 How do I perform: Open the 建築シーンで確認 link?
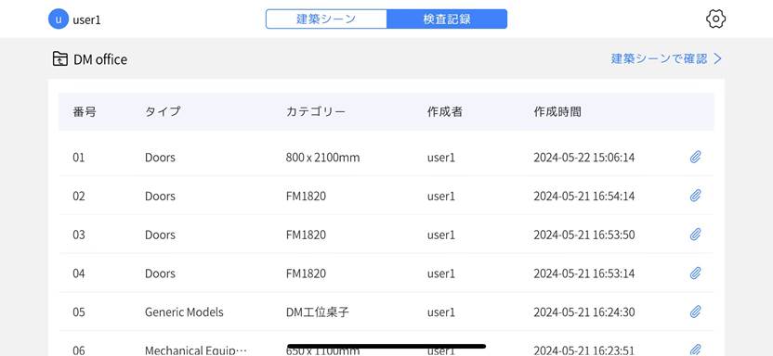tap(659, 59)
